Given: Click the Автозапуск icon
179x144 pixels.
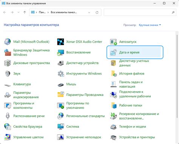Looking at the screenshot, I should [113, 42].
